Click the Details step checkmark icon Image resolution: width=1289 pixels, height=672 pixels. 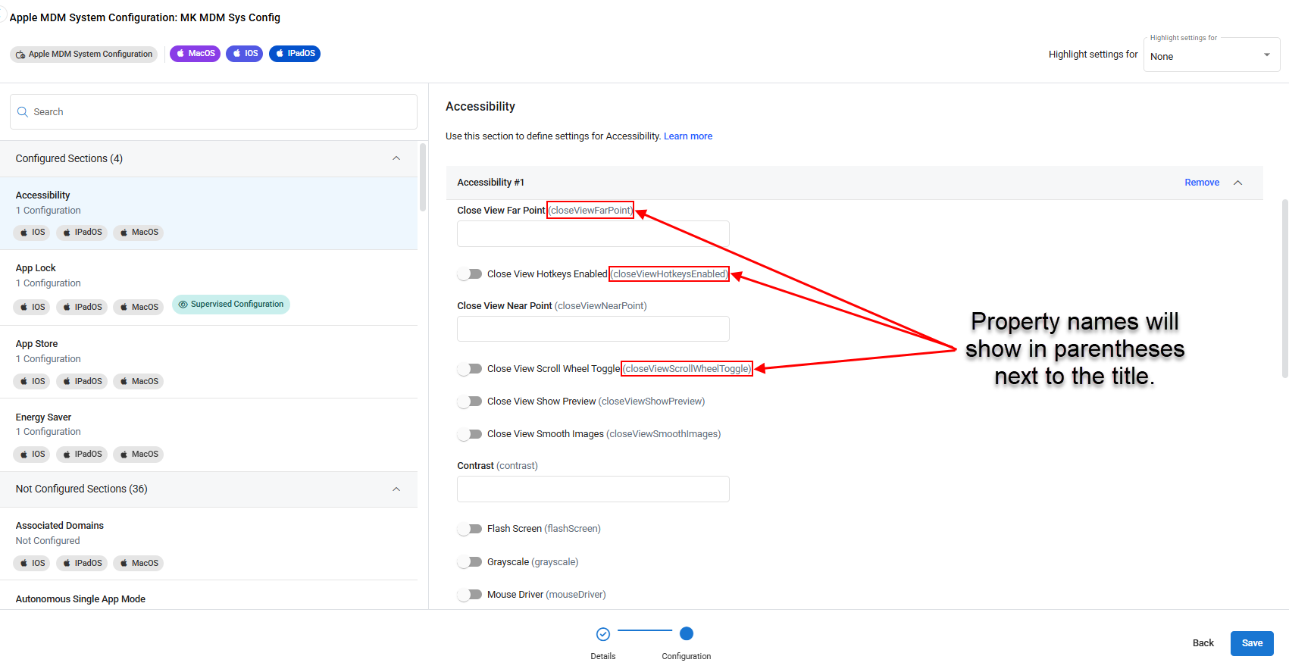tap(603, 634)
